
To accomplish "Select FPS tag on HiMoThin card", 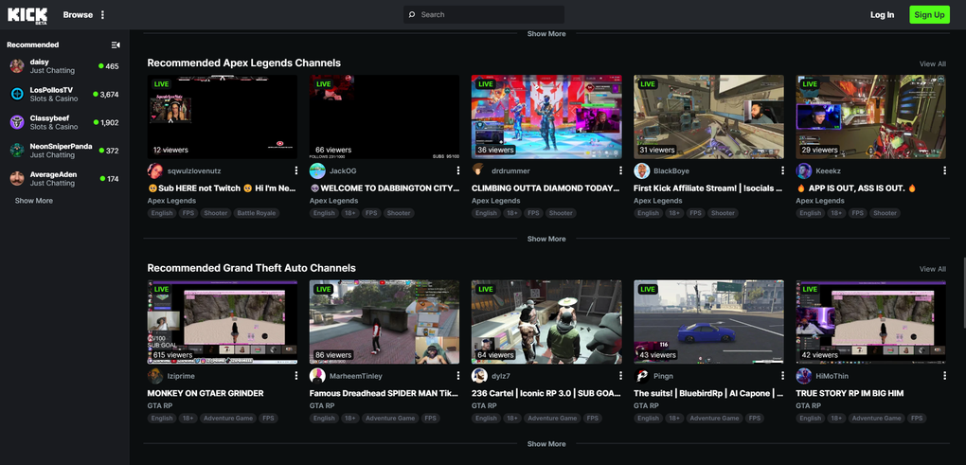I will (917, 419).
